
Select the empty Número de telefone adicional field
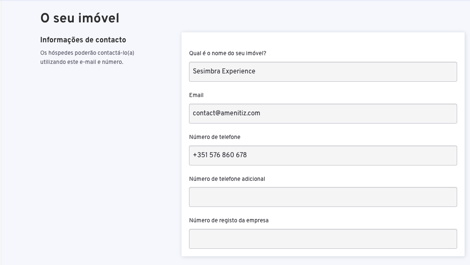[x=323, y=197]
